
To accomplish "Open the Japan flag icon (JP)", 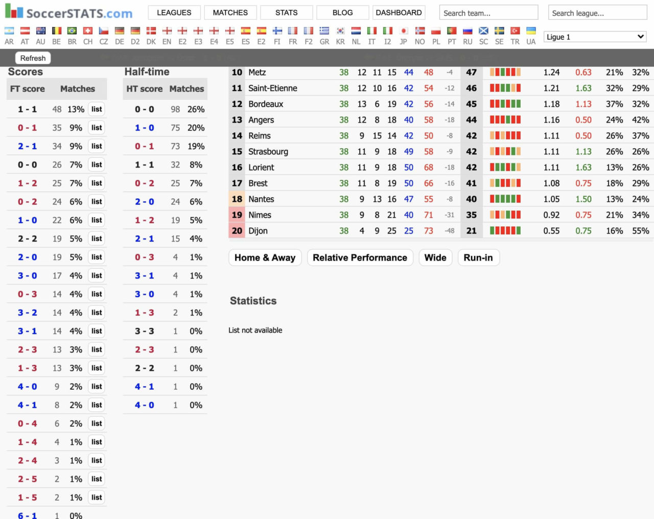I will 403,31.
